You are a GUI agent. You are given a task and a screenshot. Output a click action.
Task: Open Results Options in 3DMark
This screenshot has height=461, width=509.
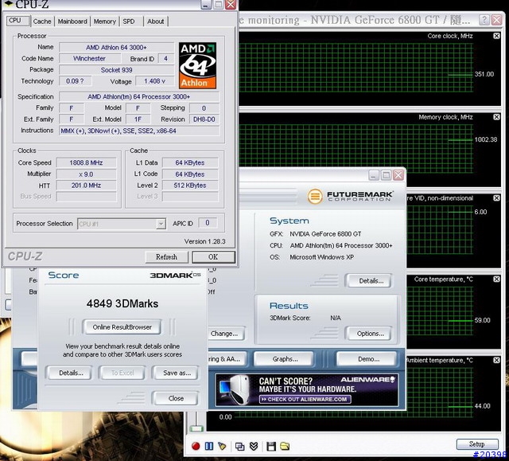point(370,334)
